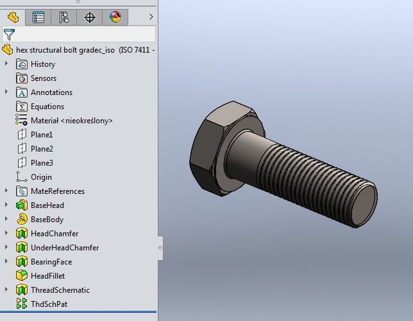
Task: Click the Equations sigma folder icon
Action: [x=22, y=107]
